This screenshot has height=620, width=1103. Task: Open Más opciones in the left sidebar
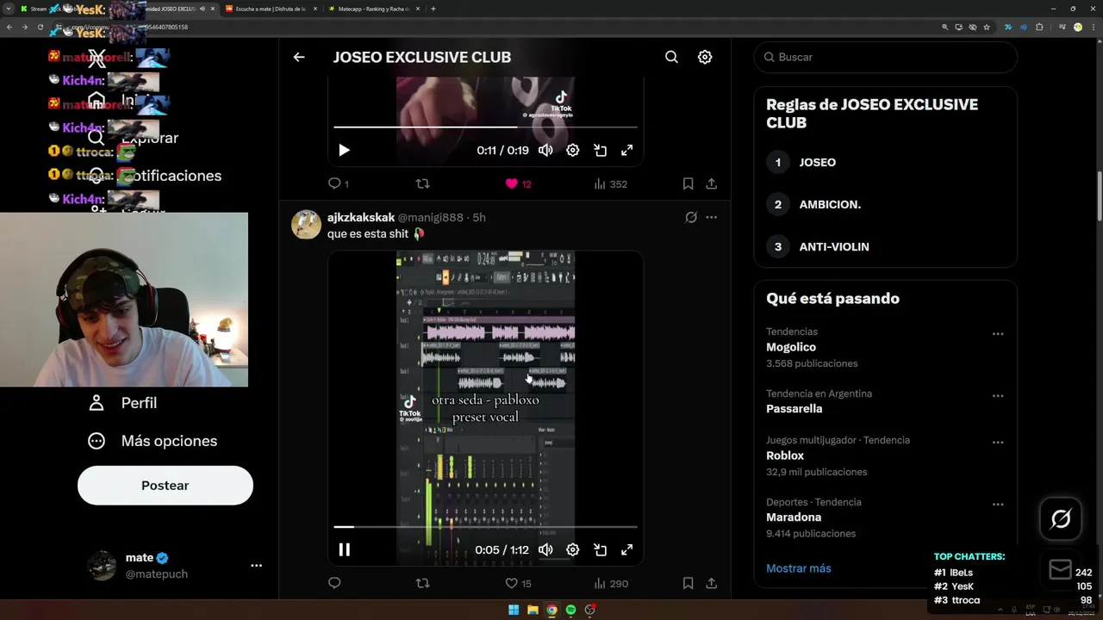coord(153,441)
